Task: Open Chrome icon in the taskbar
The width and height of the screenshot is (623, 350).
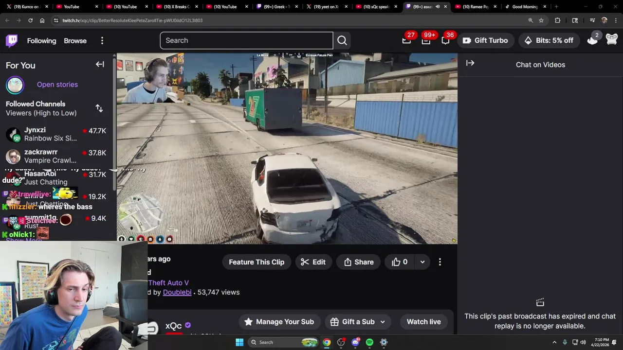Action: [327, 342]
